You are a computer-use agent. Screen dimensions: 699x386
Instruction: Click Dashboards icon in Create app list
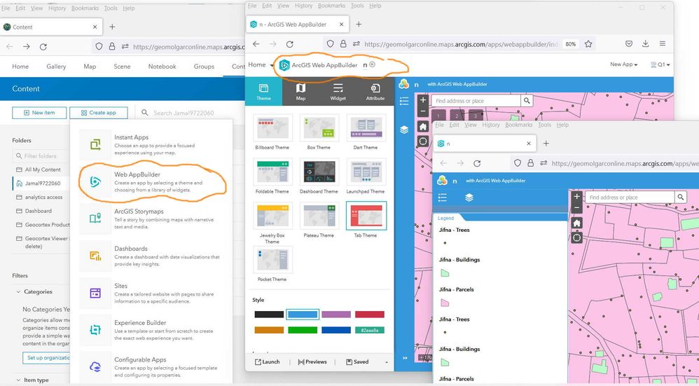tap(95, 256)
